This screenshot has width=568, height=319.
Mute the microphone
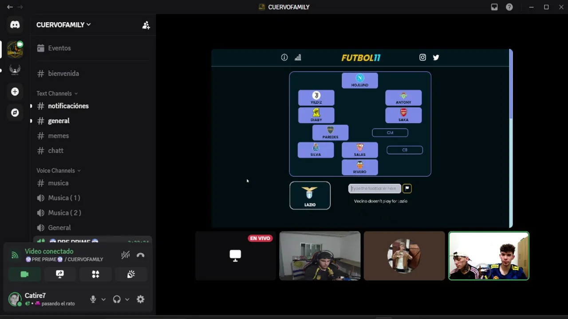pyautogui.click(x=93, y=299)
